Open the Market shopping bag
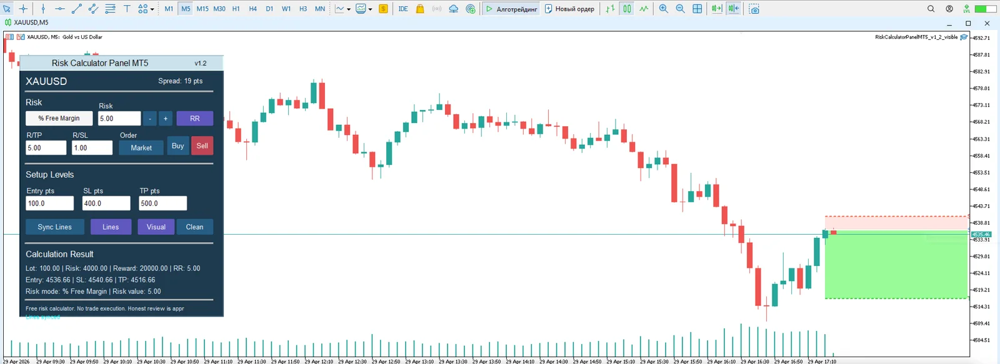The height and width of the screenshot is (364, 1000). coord(420,9)
